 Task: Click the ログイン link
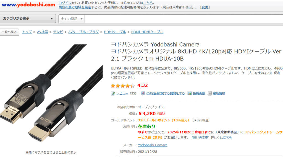pos(65,3)
